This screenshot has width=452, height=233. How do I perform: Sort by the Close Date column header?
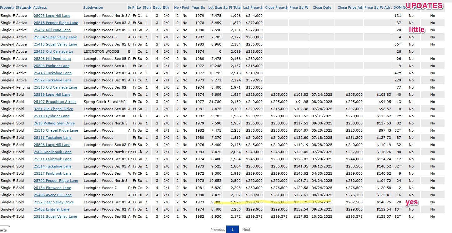tap(322, 7)
